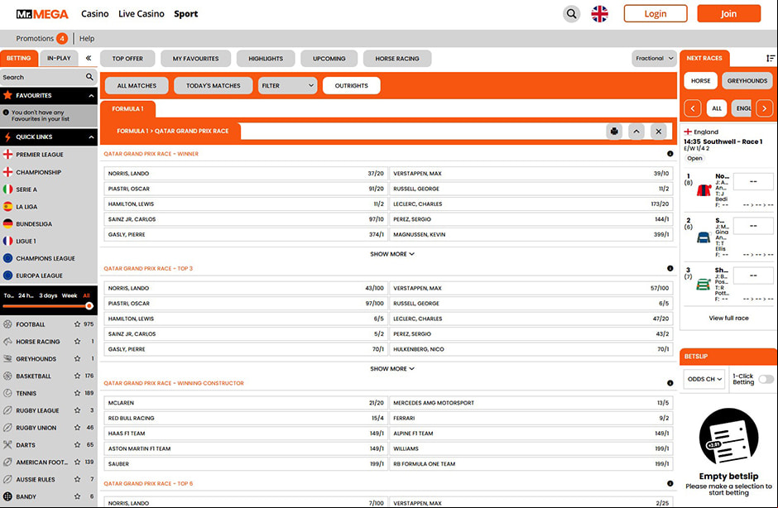This screenshot has width=778, height=508.
Task: Collapse the Quick Links section
Action: (x=91, y=137)
